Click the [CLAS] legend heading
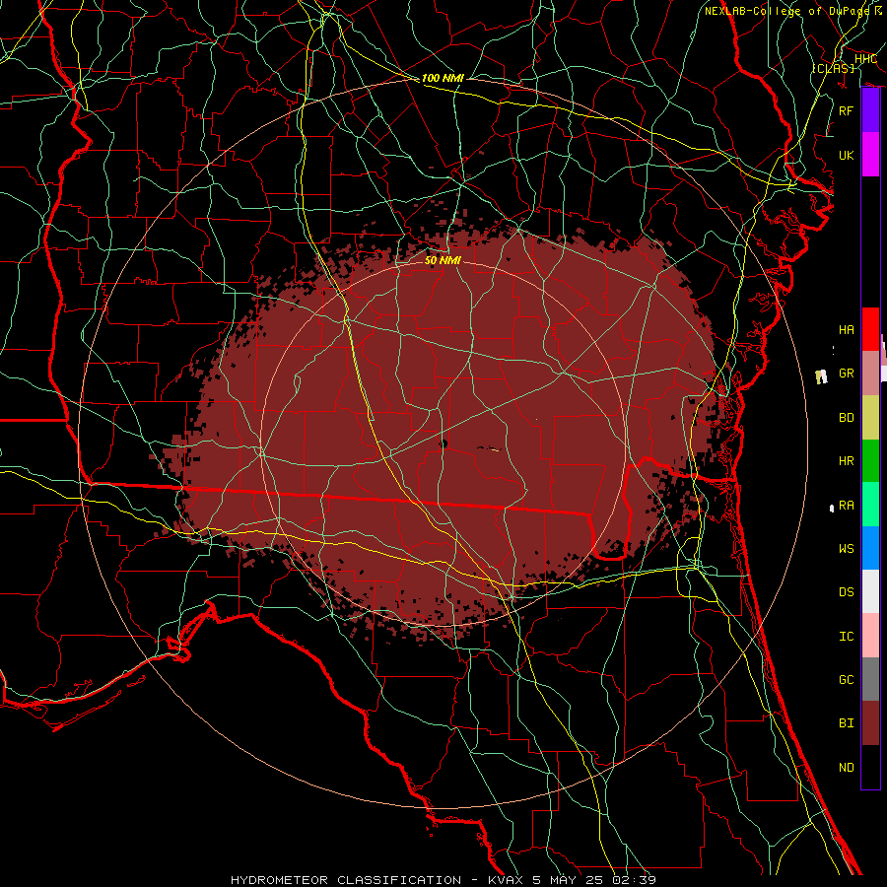 tap(833, 68)
